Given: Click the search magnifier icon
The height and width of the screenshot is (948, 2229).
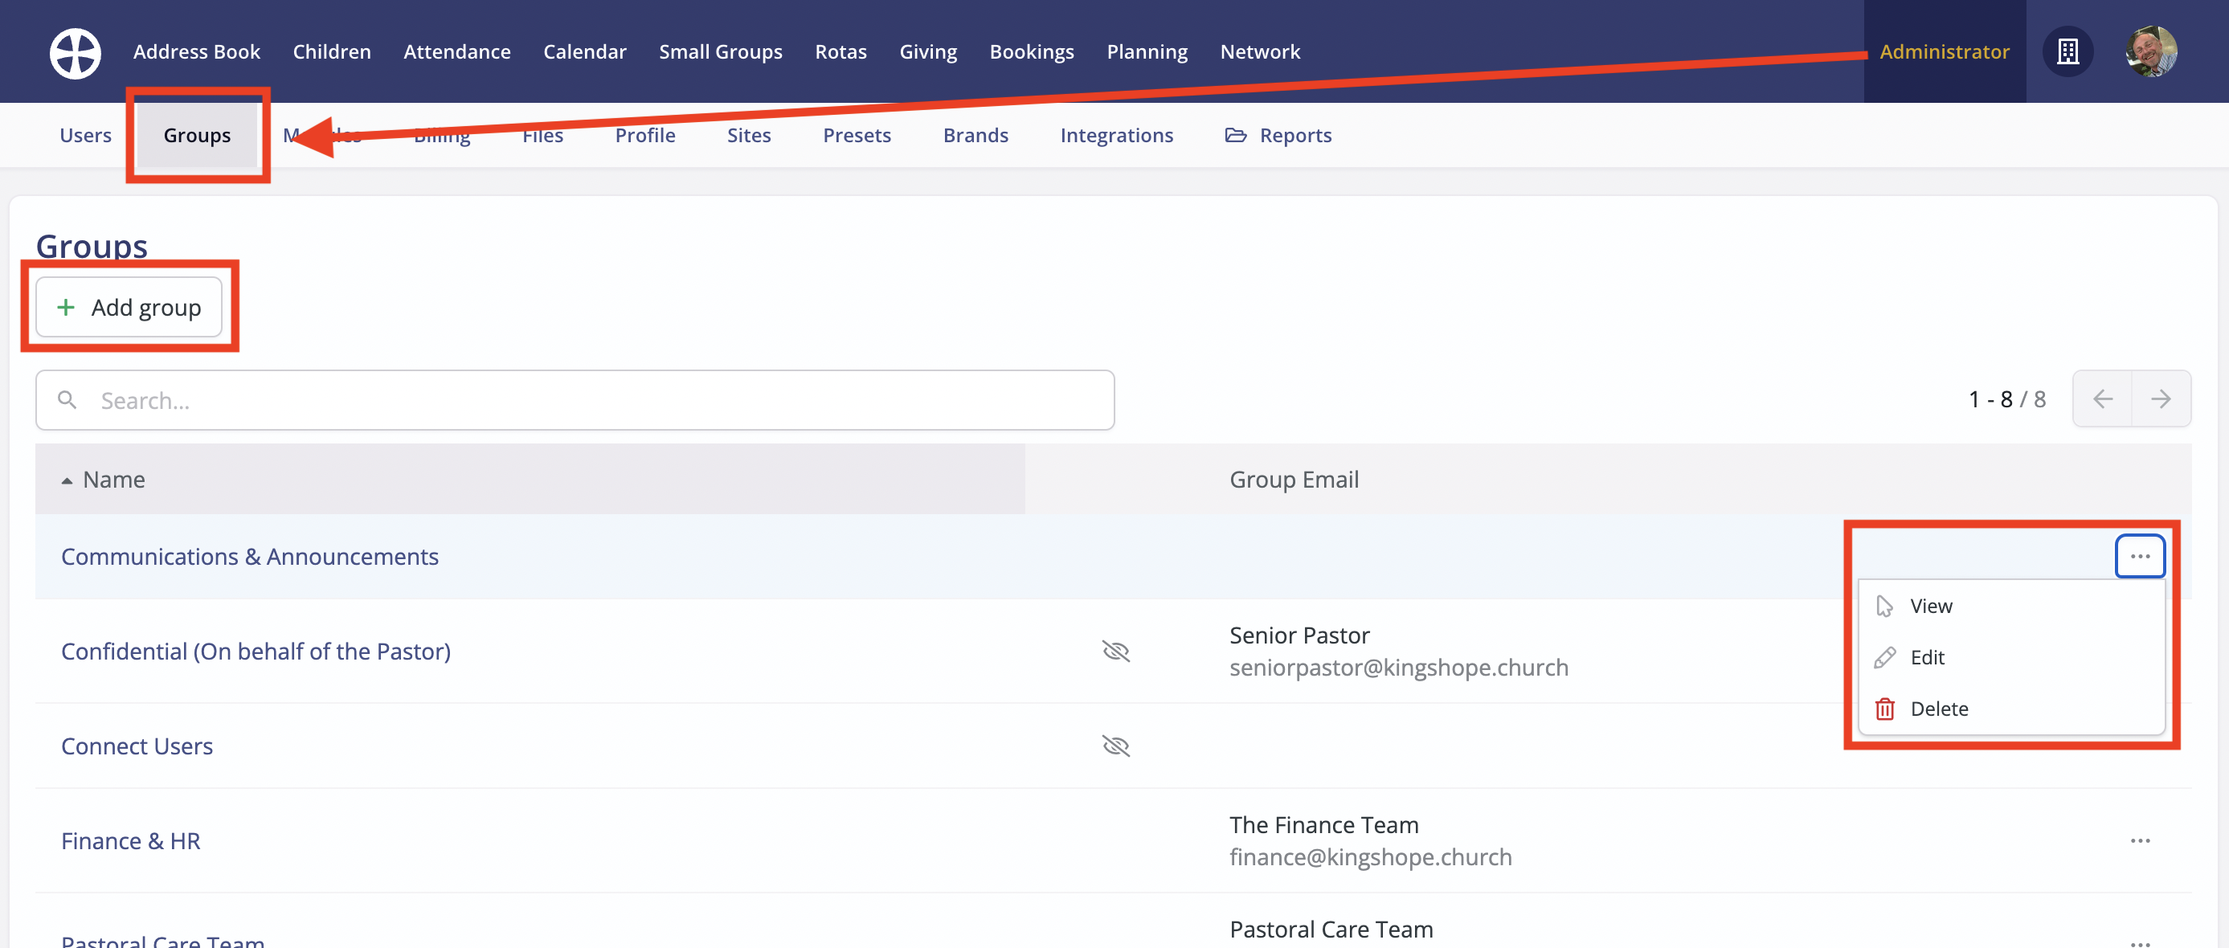Looking at the screenshot, I should [x=67, y=399].
